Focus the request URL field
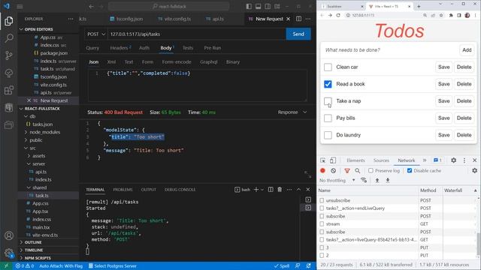The image size is (481, 270). tap(196, 34)
